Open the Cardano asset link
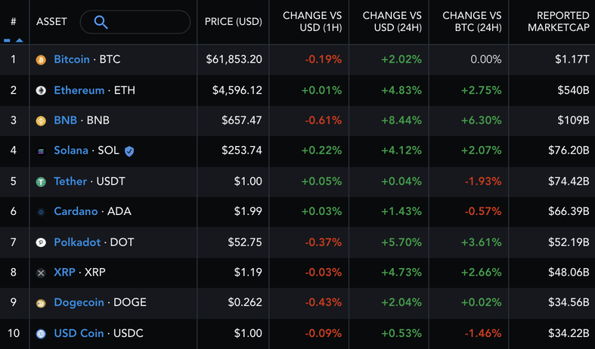595x349 pixels. (76, 211)
